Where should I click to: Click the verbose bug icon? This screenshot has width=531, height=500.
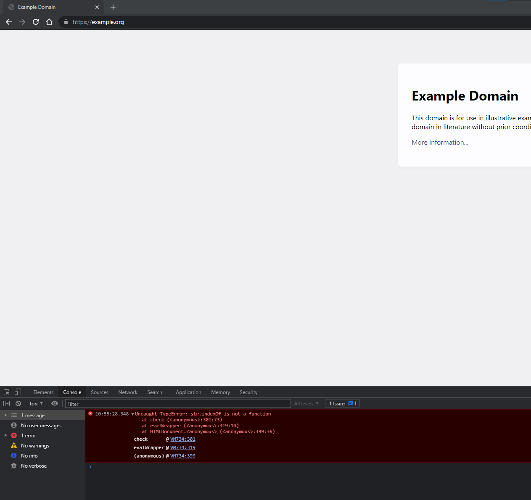coord(14,466)
